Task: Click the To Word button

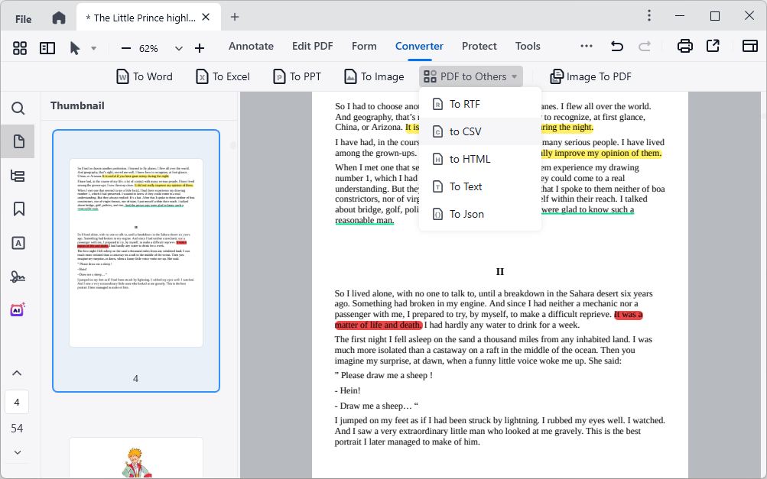Action: pyautogui.click(x=144, y=76)
